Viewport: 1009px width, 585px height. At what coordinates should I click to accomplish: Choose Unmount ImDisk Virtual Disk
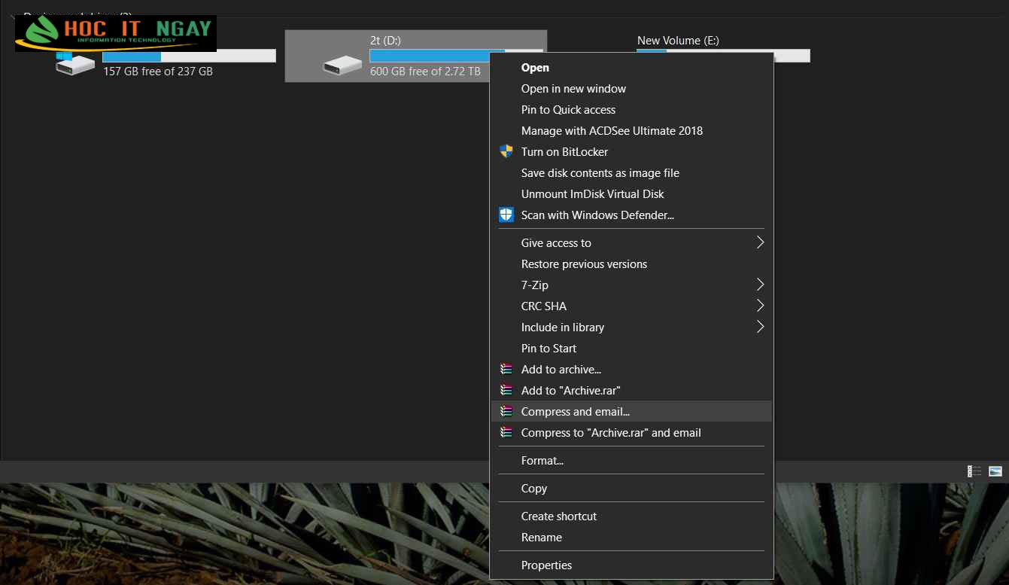pos(631,194)
